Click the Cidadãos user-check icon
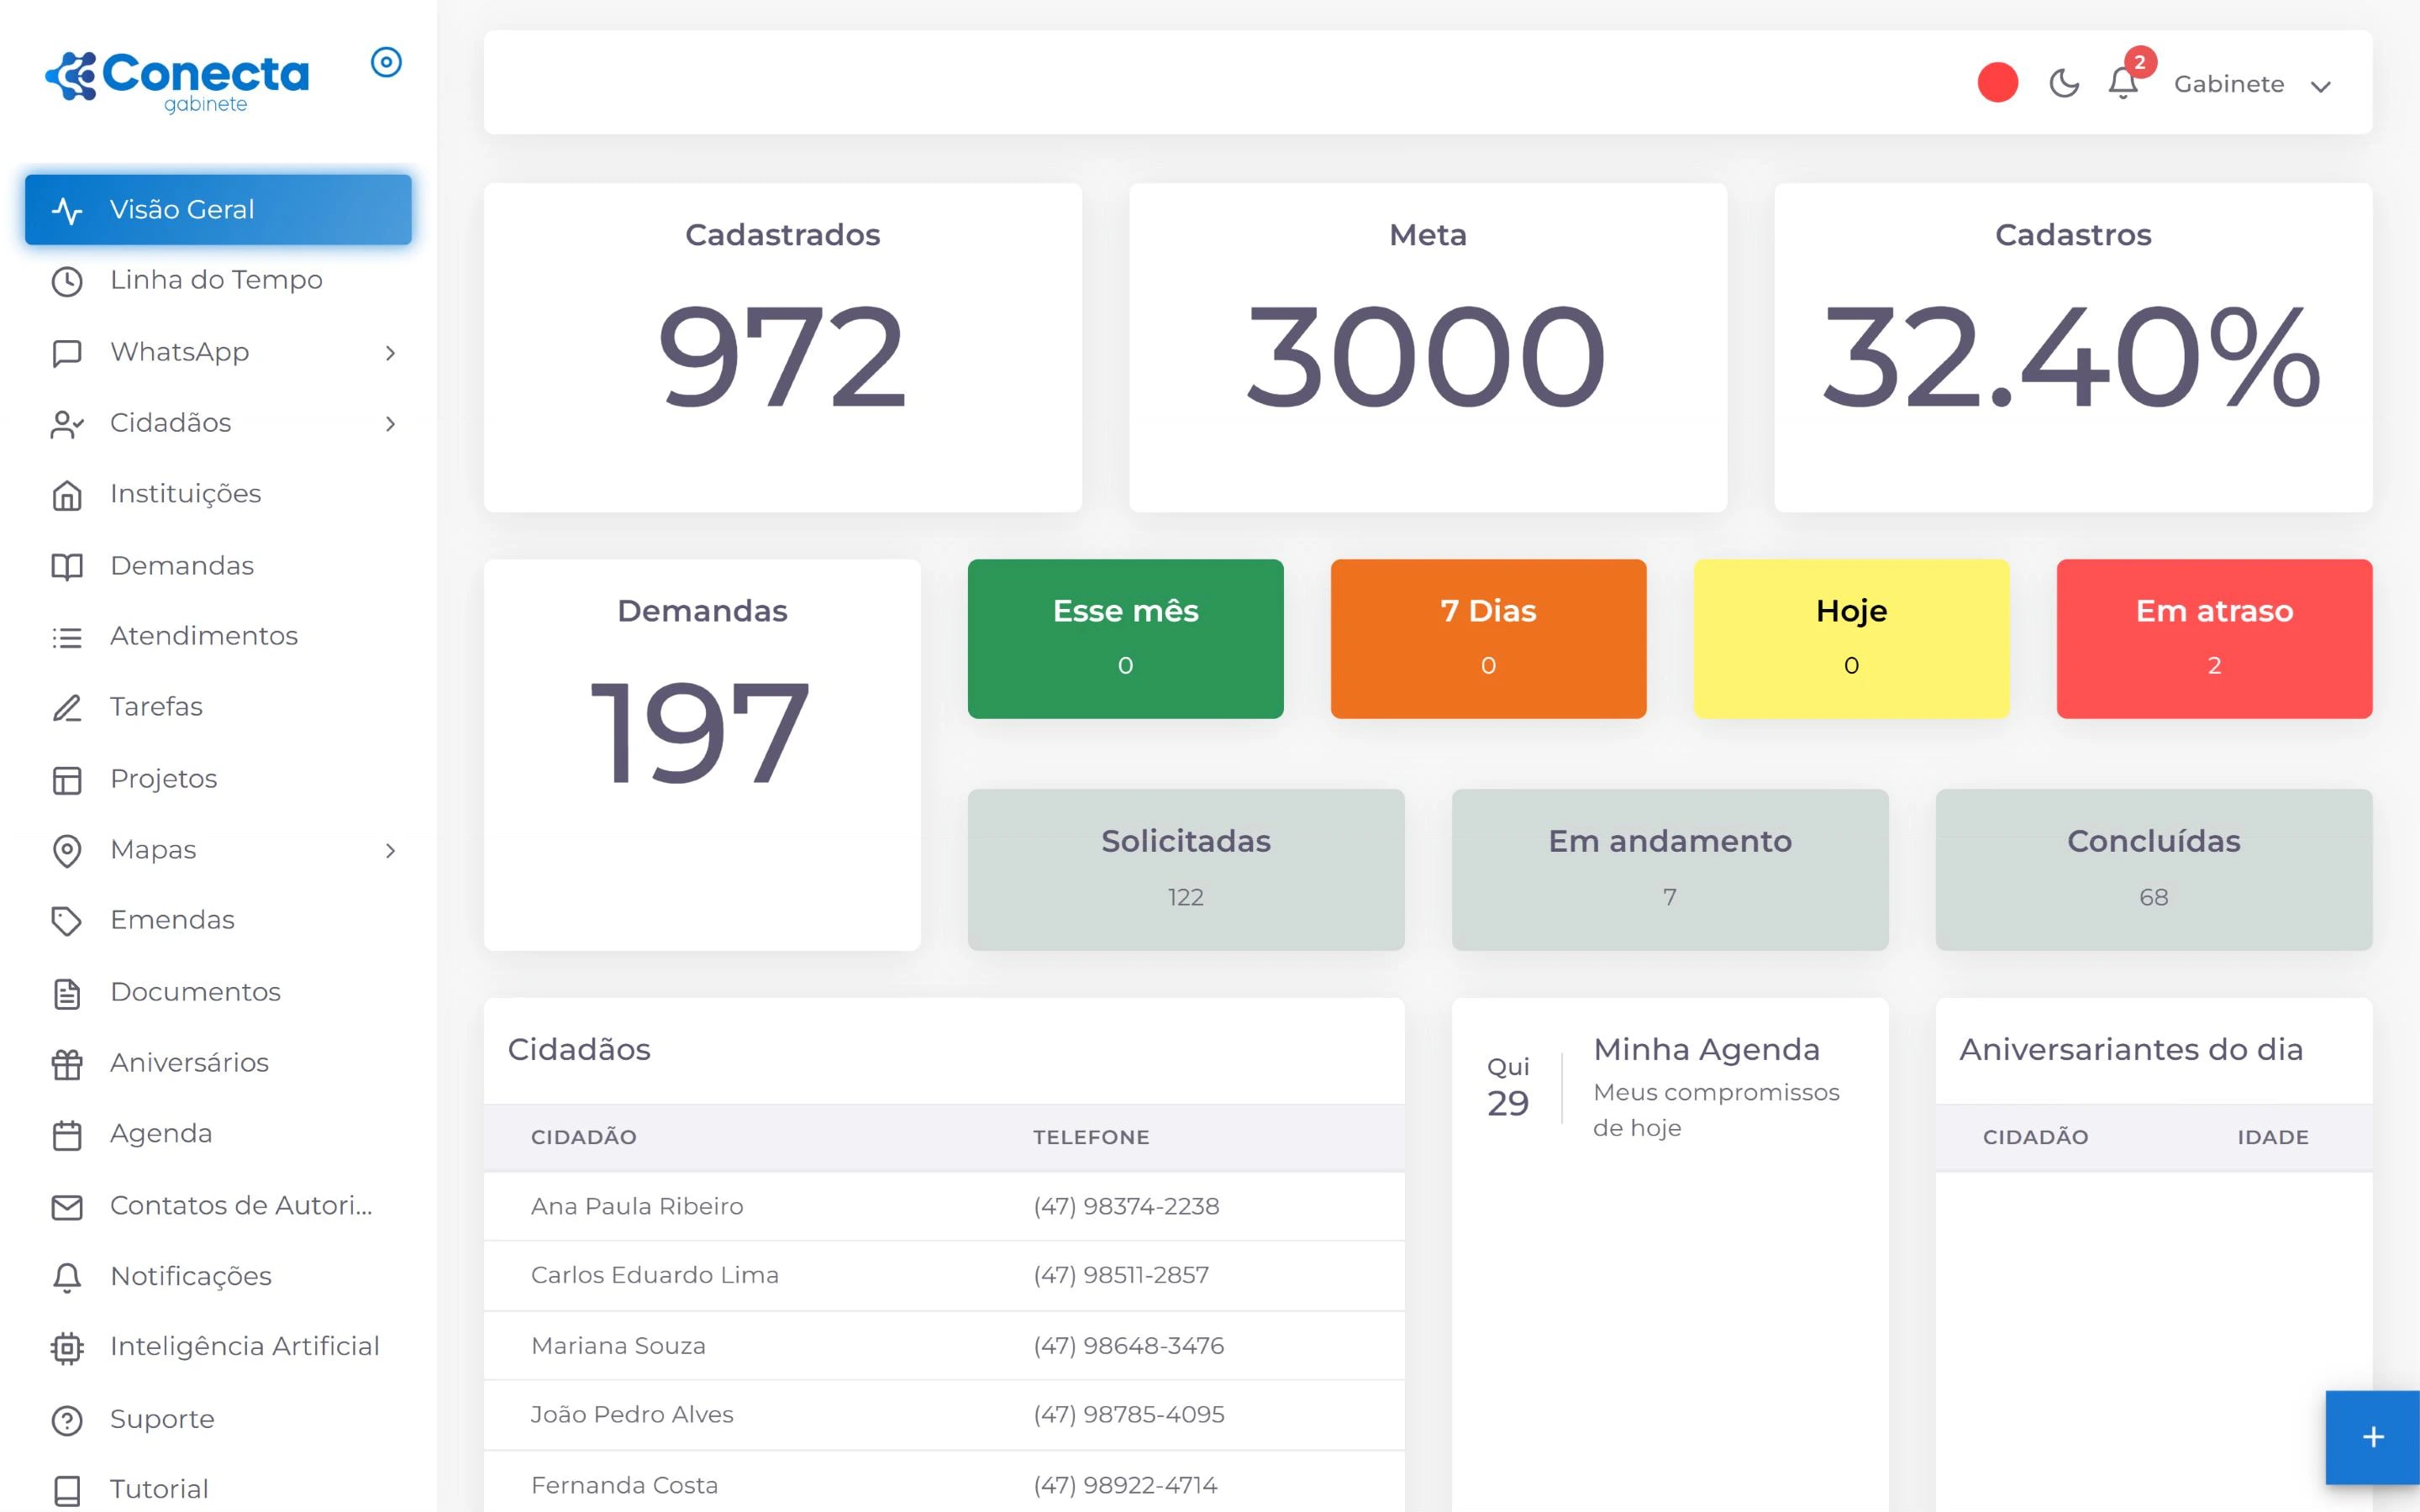This screenshot has height=1512, width=2420. (x=67, y=424)
